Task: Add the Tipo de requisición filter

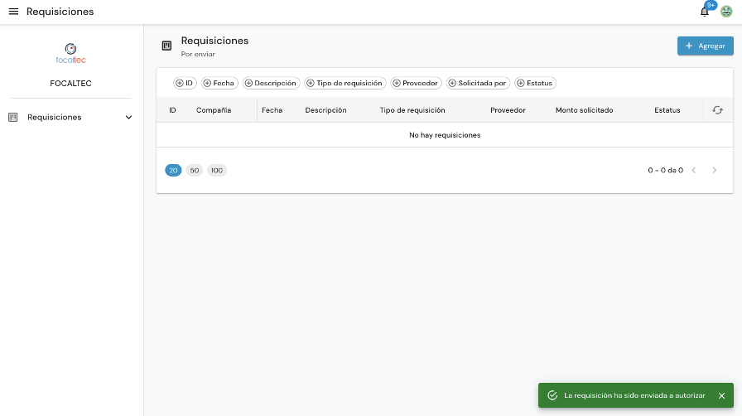Action: pyautogui.click(x=345, y=83)
